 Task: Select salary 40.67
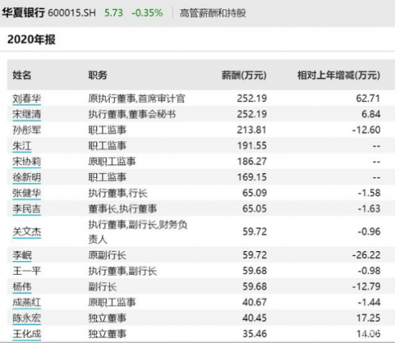[x=255, y=302]
